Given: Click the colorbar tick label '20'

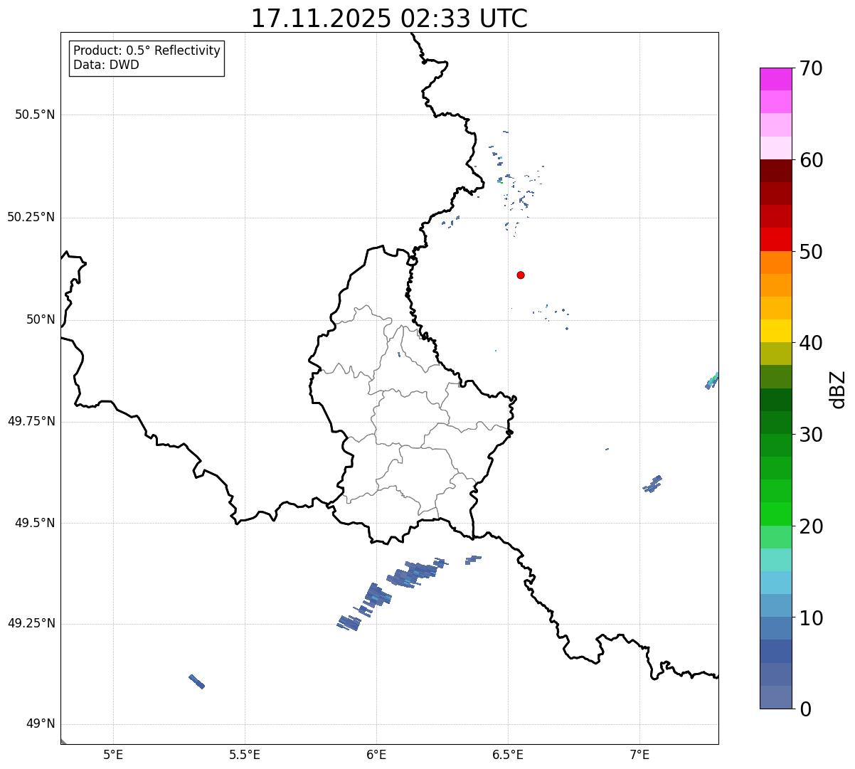Looking at the screenshot, I should tap(811, 527).
